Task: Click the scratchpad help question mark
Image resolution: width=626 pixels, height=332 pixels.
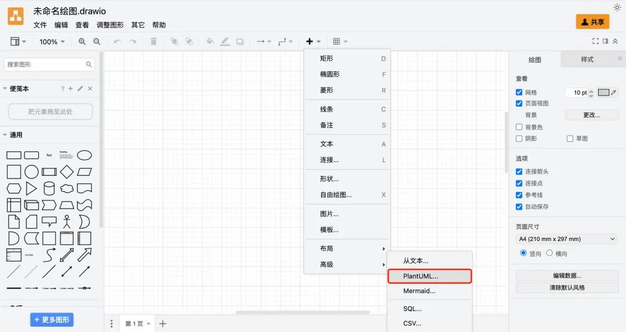Action: [62, 89]
